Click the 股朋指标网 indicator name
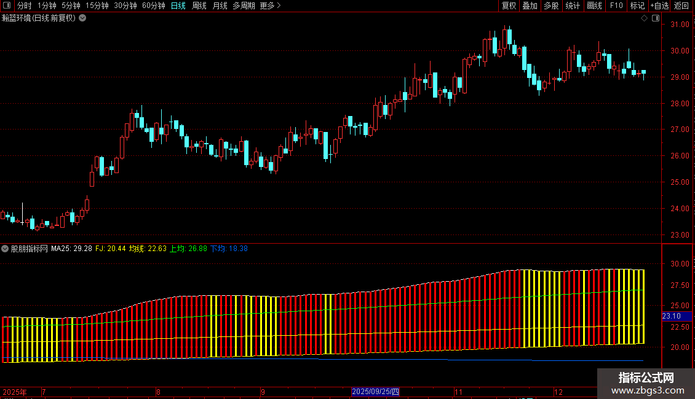The image size is (695, 399). [30, 249]
